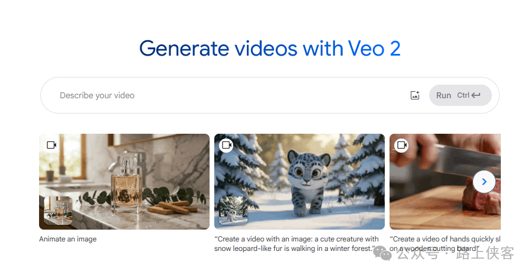Click the Animate an image caption
Viewport: 531px width, 274px height.
[x=67, y=239]
